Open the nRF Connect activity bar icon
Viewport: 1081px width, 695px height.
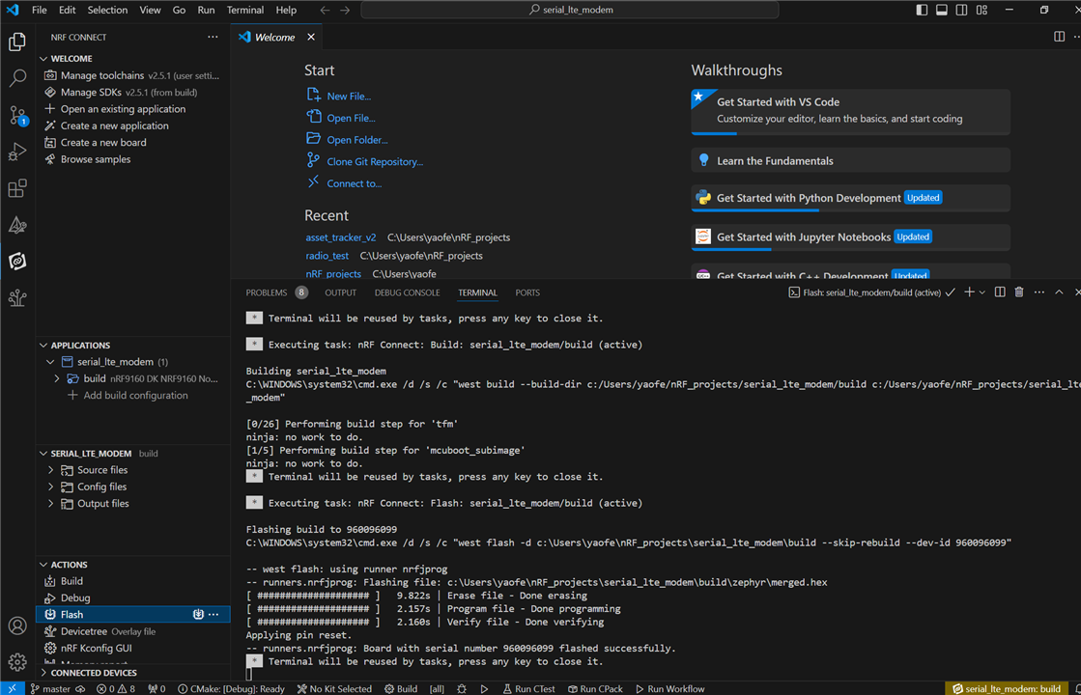[x=17, y=261]
